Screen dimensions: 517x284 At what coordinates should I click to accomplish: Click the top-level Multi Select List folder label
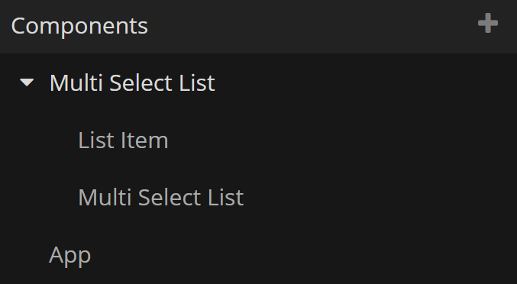(132, 82)
